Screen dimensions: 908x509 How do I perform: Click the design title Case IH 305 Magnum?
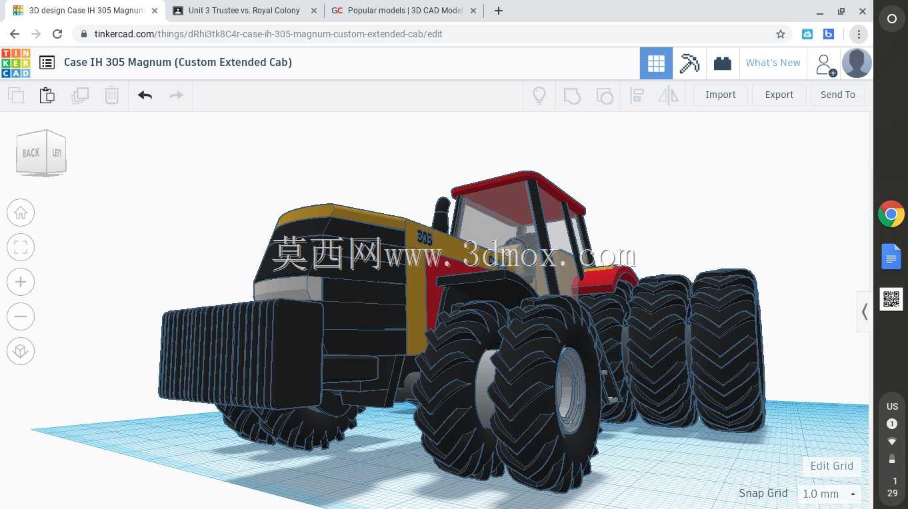pos(178,62)
